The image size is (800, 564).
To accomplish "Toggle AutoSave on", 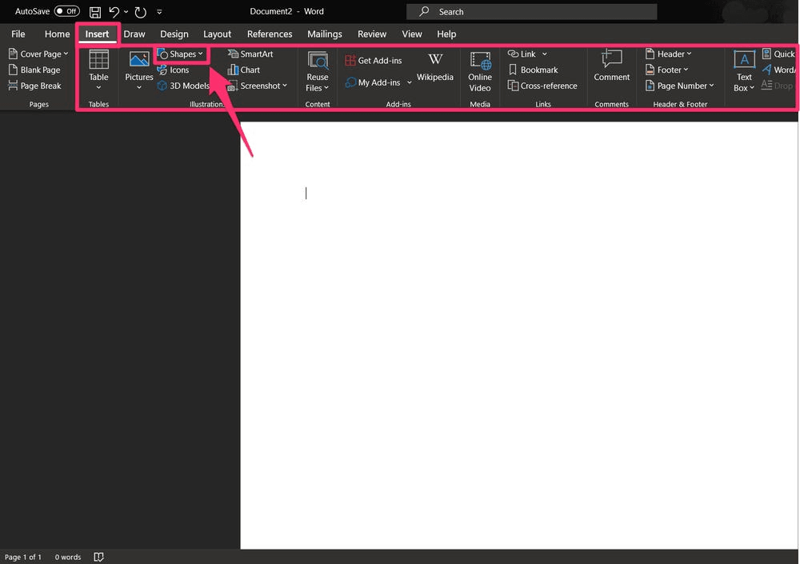I will click(68, 11).
